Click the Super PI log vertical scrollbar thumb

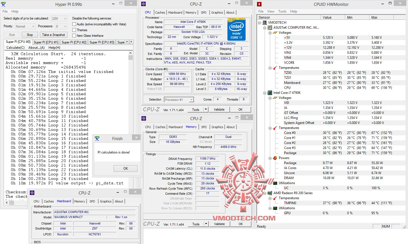click(x=131, y=58)
